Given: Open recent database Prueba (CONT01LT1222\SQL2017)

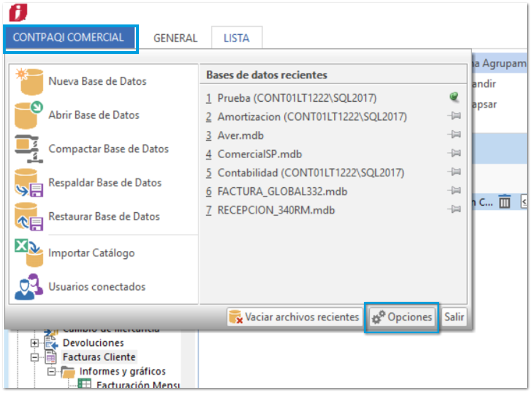Looking at the screenshot, I should click(x=297, y=98).
